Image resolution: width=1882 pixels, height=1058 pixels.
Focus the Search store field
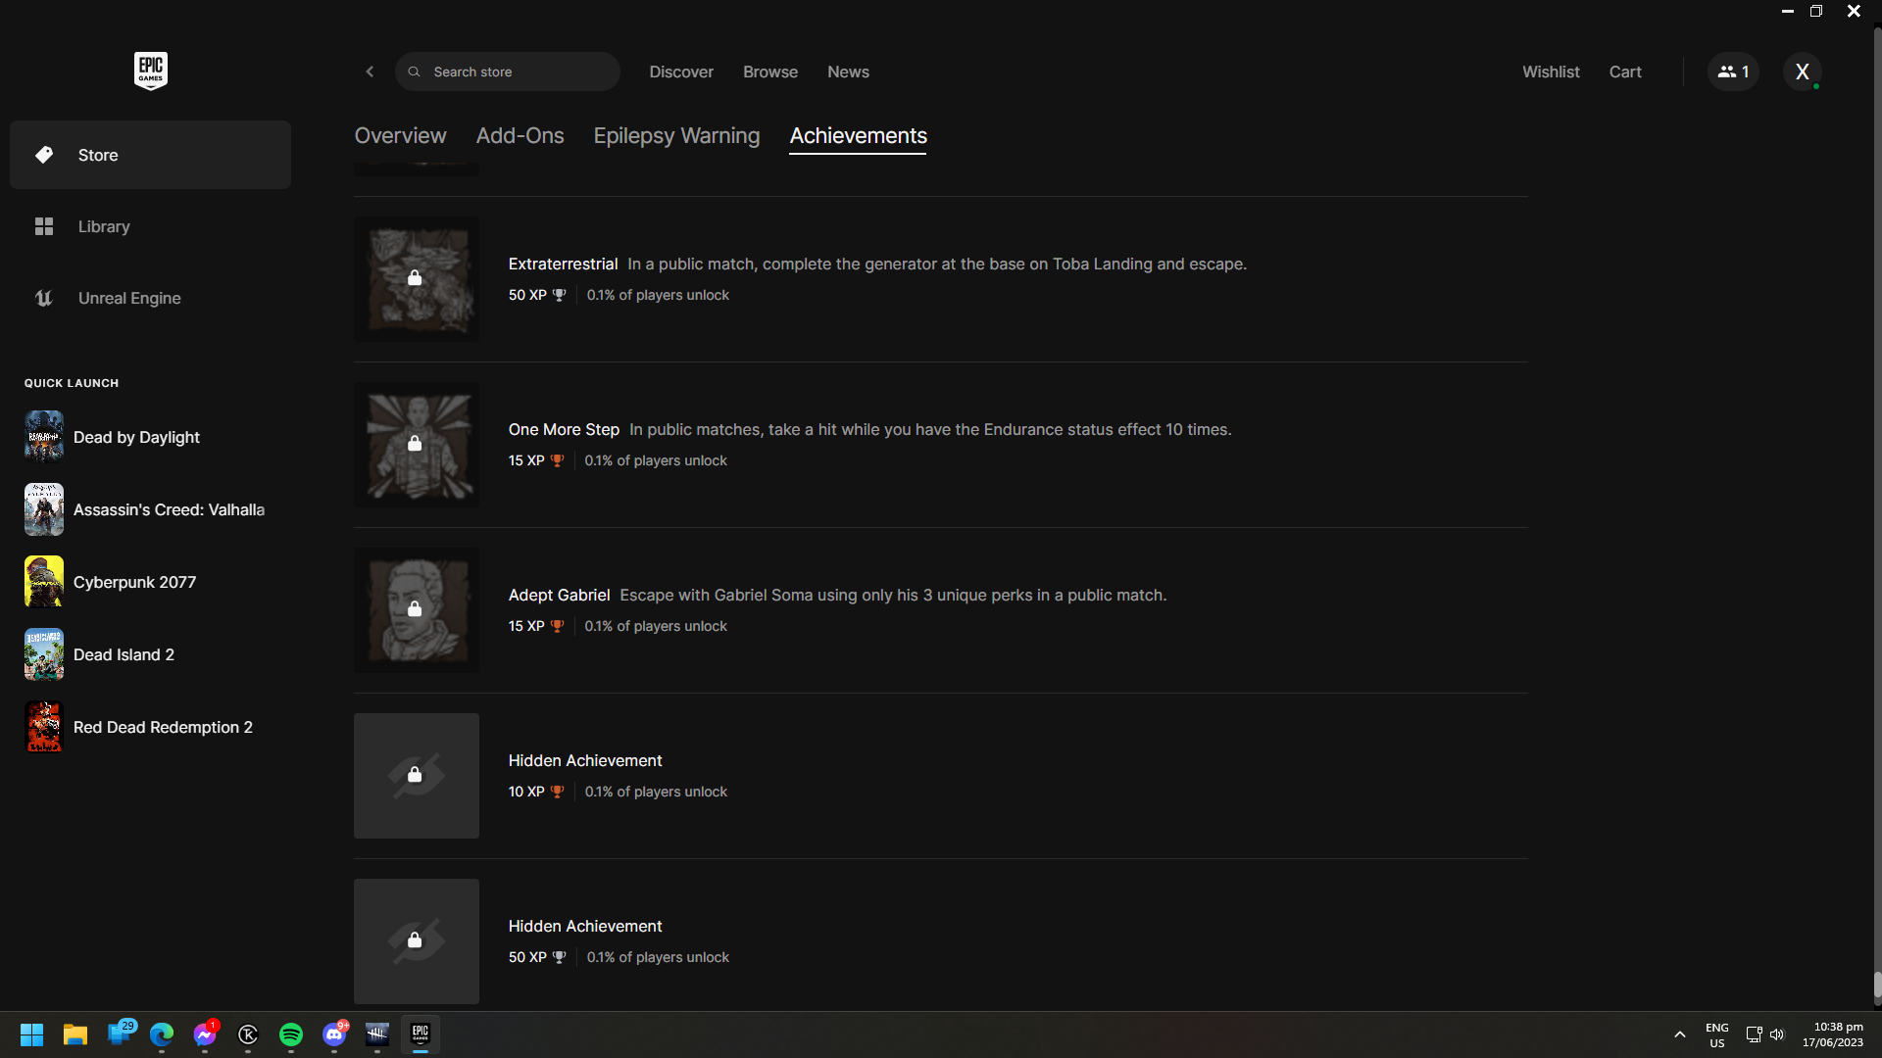tap(508, 72)
